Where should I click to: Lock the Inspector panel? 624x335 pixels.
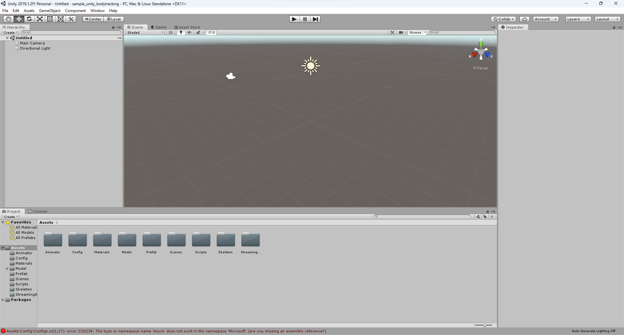[614, 27]
